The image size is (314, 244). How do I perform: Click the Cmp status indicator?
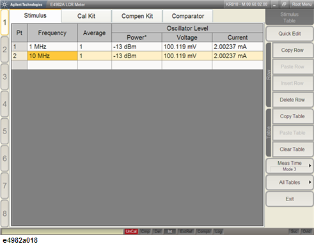tap(145, 231)
